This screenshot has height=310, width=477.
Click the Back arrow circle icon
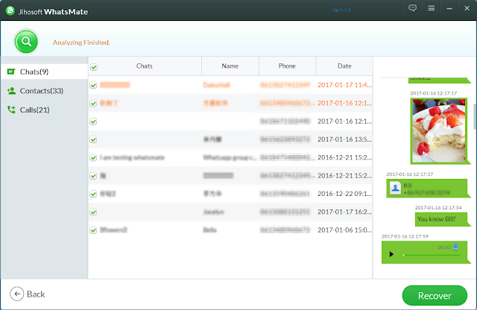(16, 294)
